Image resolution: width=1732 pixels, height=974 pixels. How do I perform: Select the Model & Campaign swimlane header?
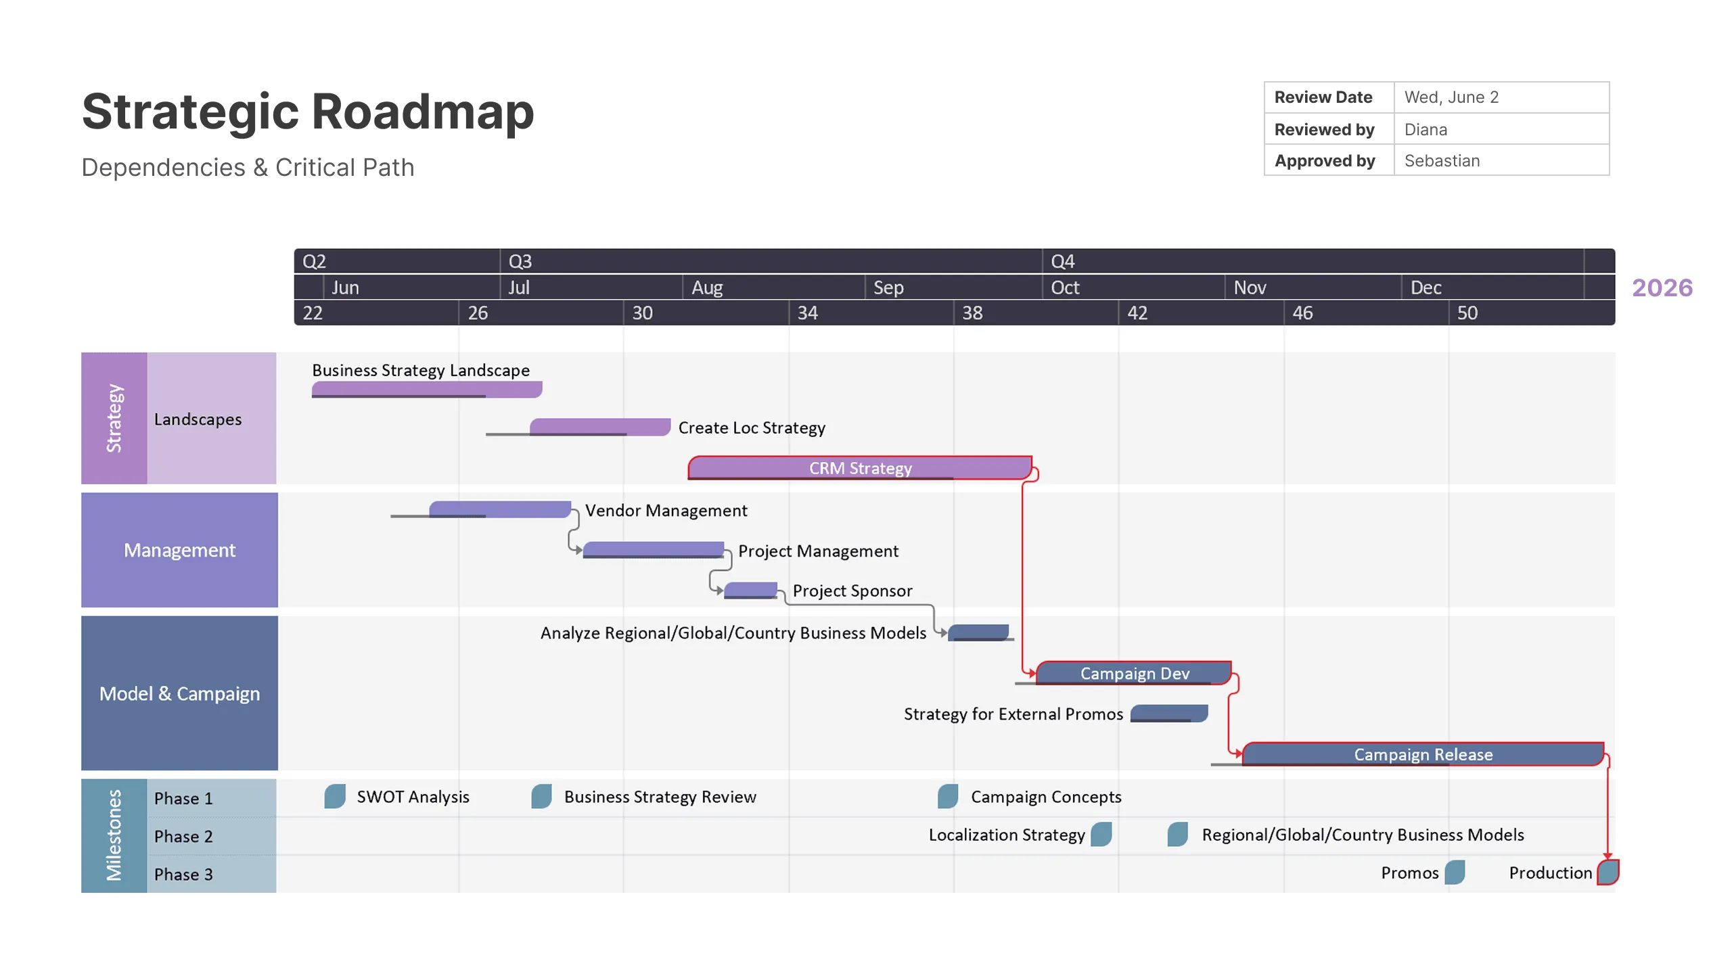[x=179, y=693]
